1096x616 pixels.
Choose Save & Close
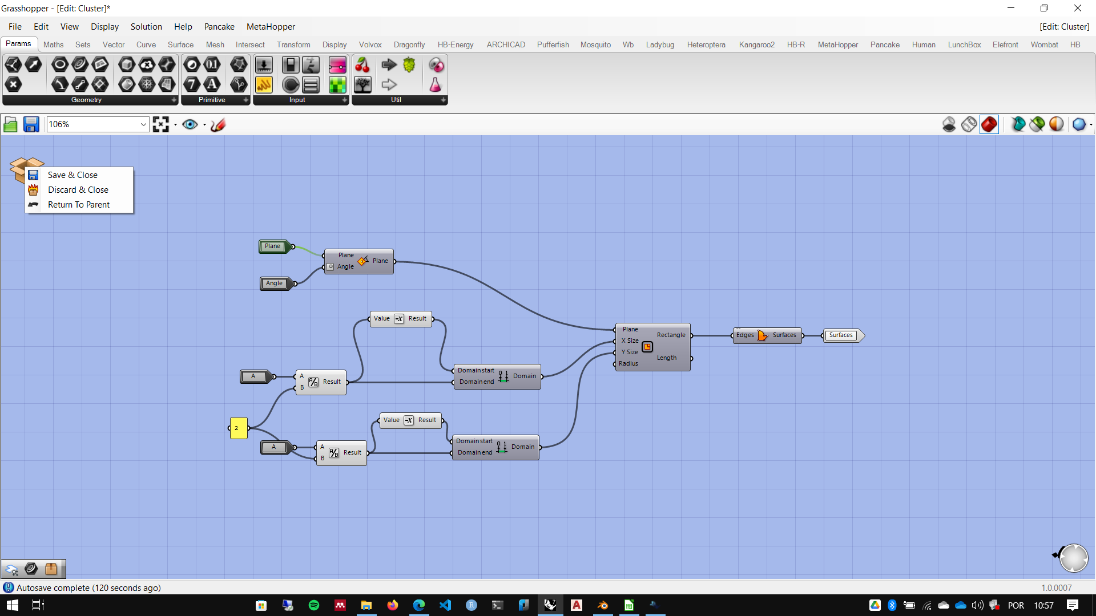coord(79,175)
